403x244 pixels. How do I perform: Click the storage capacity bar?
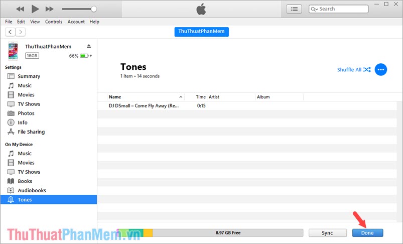pos(210,232)
